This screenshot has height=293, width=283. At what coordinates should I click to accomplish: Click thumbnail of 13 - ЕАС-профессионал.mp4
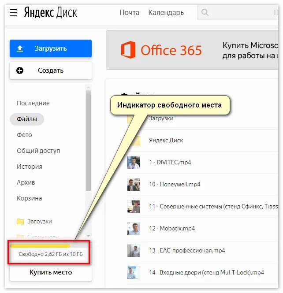click(134, 251)
